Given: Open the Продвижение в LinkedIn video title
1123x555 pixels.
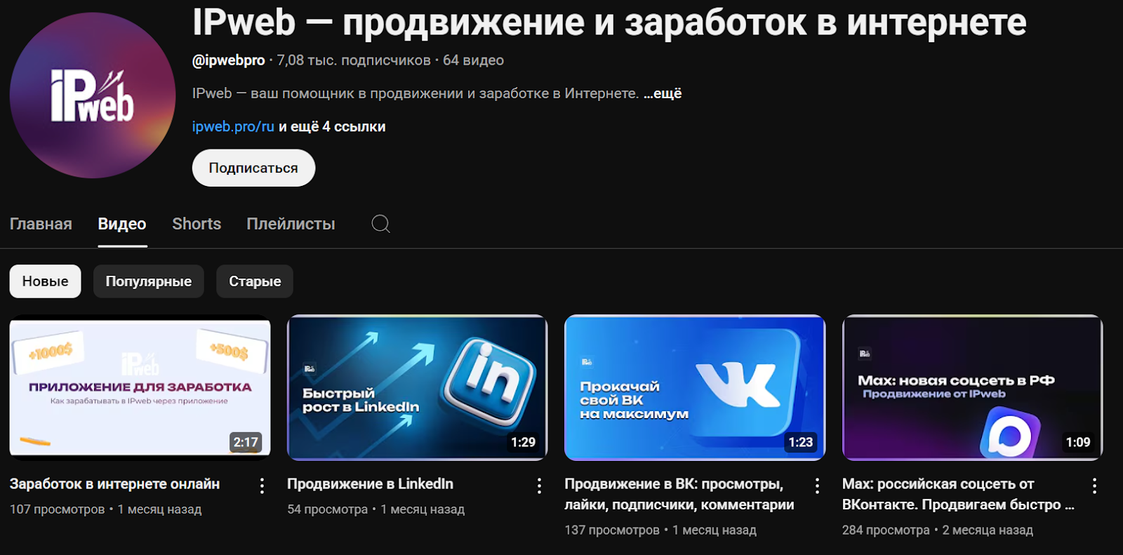Looking at the screenshot, I should coord(370,484).
